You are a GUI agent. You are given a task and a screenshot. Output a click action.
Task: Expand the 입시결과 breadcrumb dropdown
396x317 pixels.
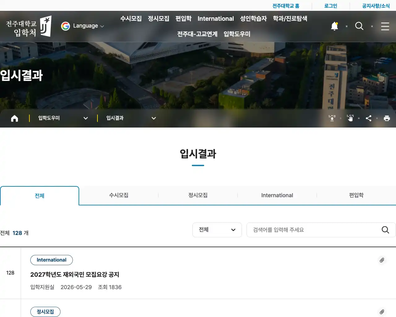coord(131,118)
